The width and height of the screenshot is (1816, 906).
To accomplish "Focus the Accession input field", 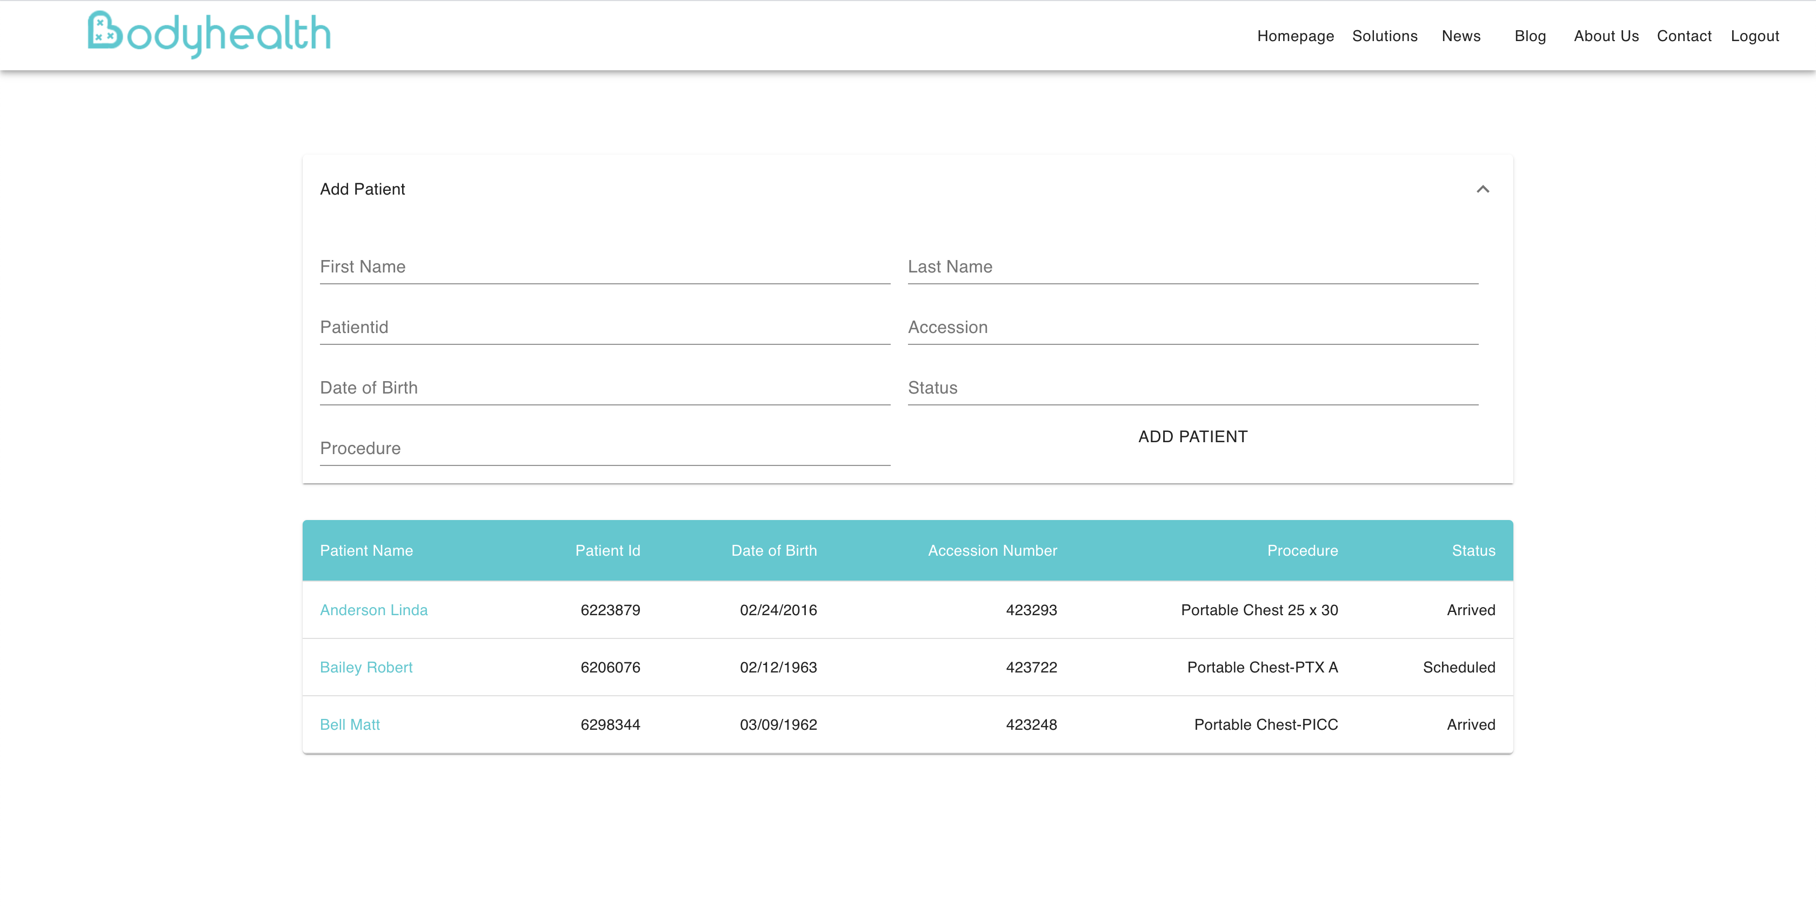I will coord(1192,328).
